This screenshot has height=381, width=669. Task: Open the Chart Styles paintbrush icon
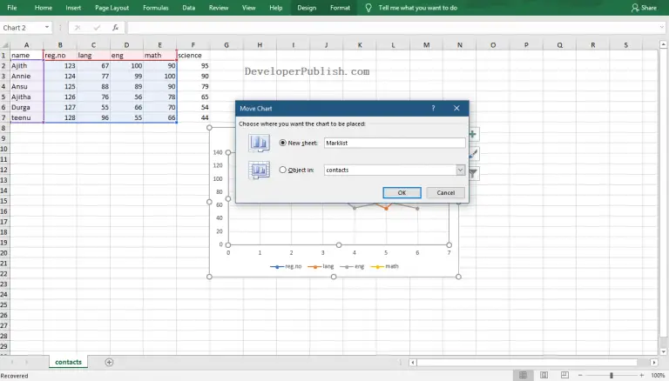(x=473, y=154)
